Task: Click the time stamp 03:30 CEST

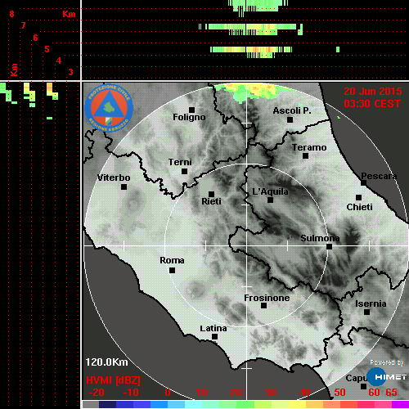Action: [372, 104]
